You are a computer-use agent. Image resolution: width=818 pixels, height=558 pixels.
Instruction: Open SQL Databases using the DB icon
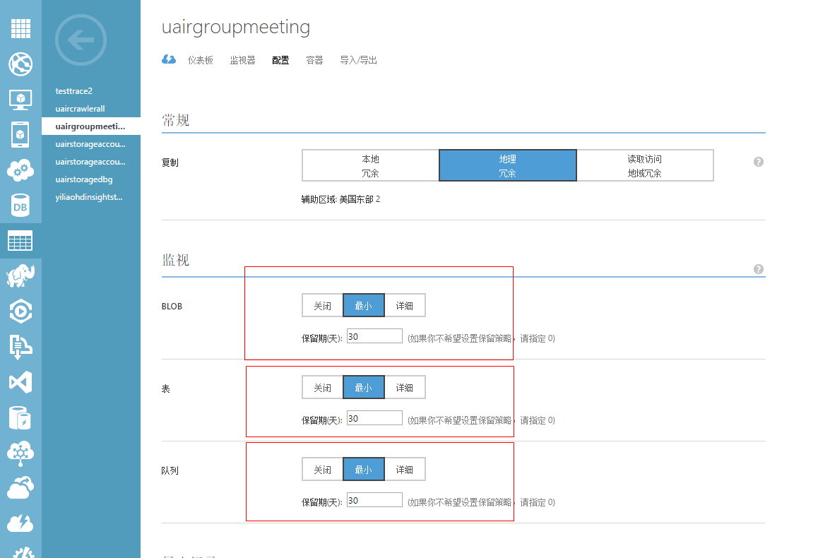pyautogui.click(x=20, y=205)
